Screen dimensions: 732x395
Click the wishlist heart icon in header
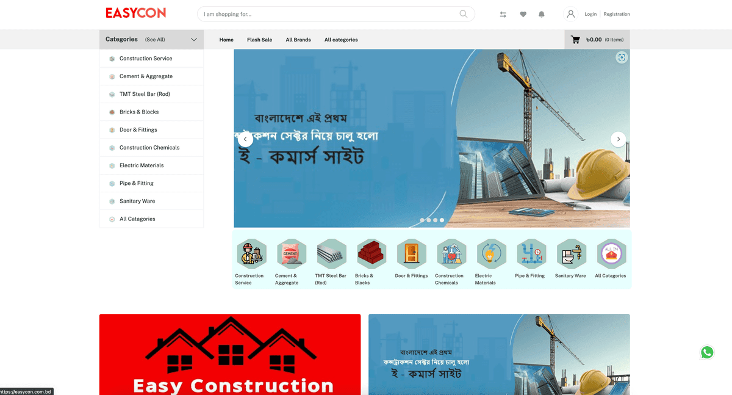(523, 13)
